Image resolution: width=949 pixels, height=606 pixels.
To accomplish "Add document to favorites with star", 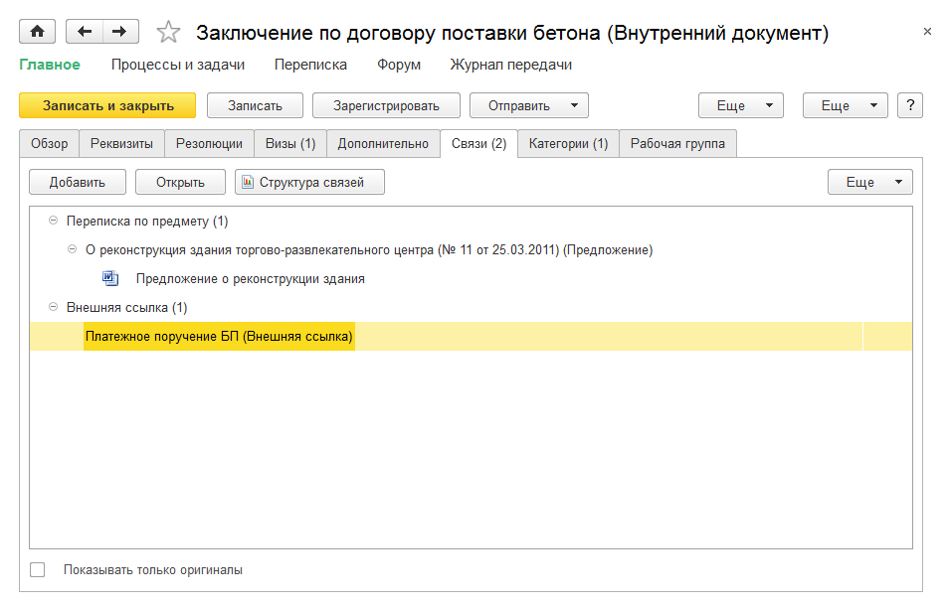I will click(169, 33).
